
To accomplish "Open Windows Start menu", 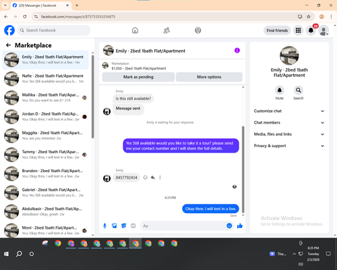I will (x=6, y=254).
